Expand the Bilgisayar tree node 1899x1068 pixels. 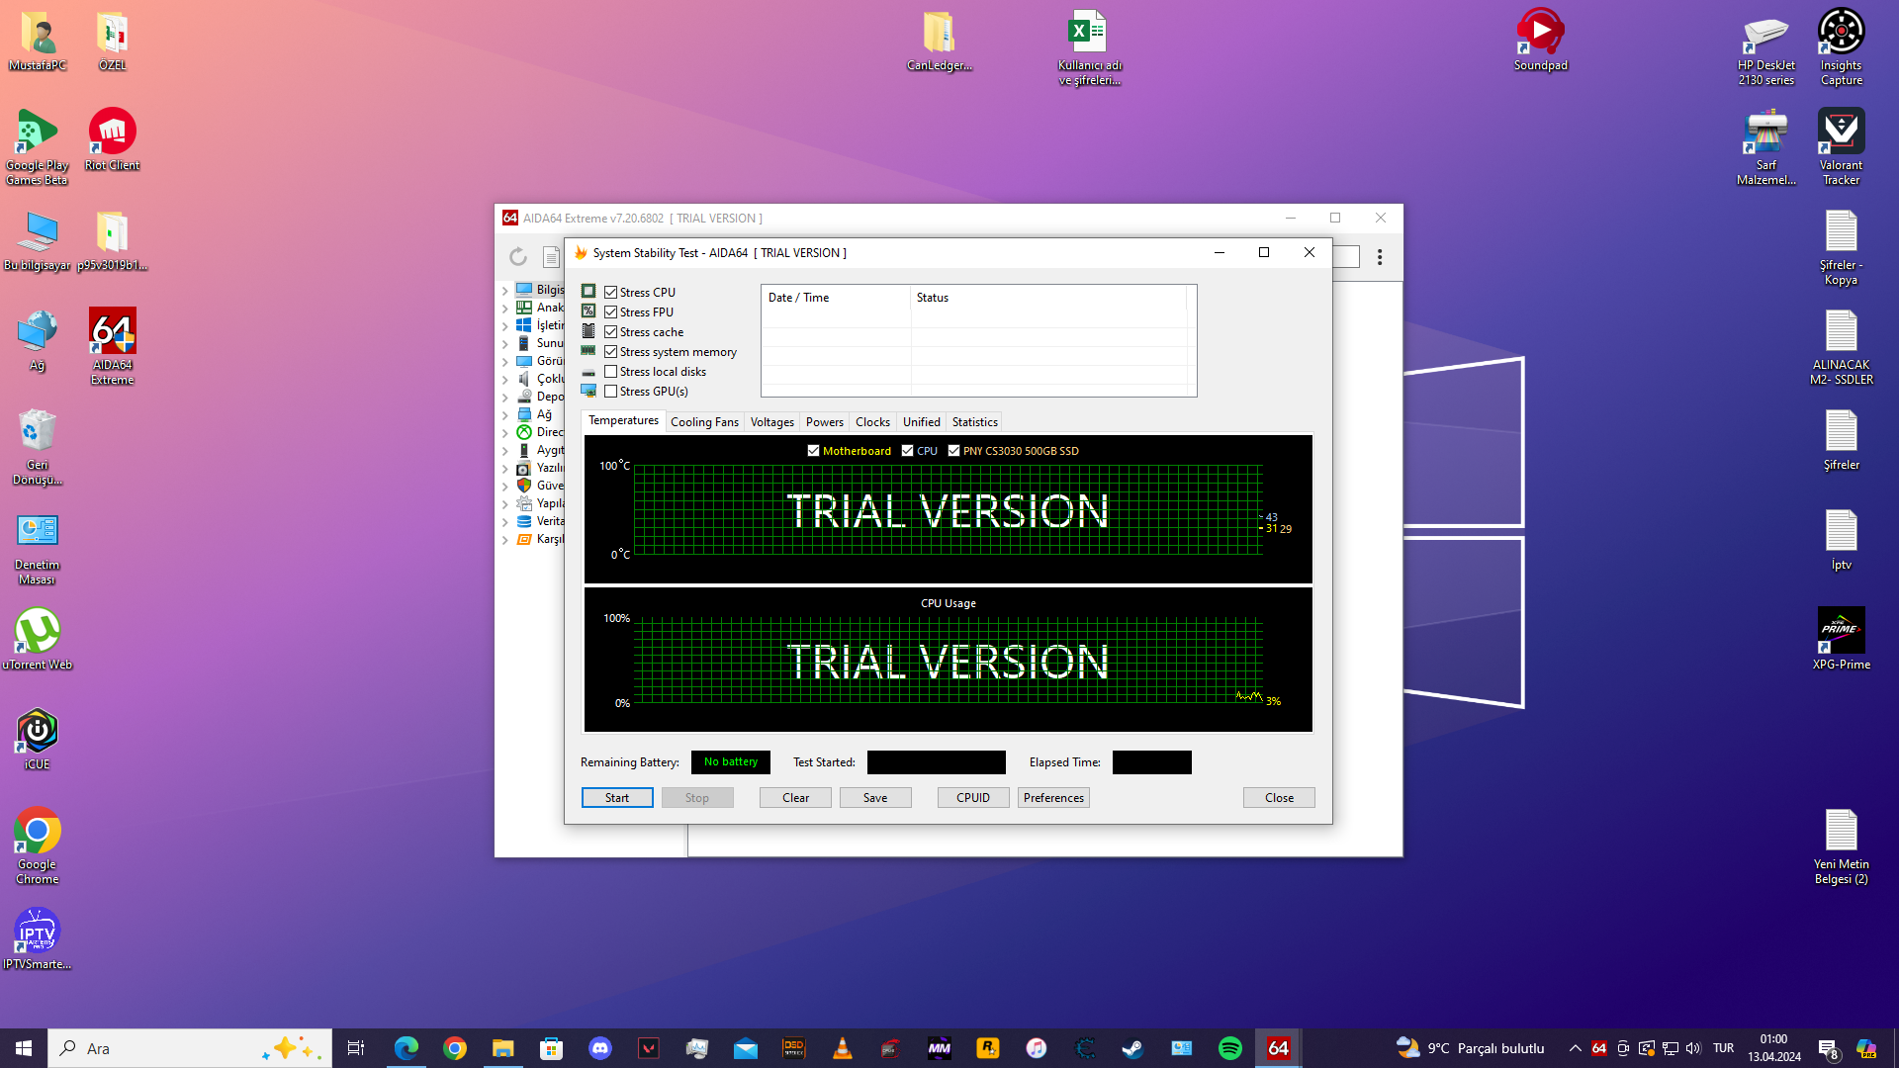tap(505, 291)
